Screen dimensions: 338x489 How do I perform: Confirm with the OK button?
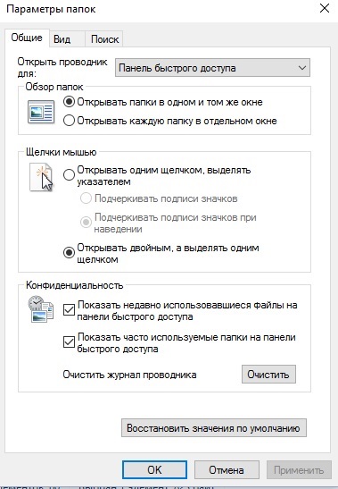(x=154, y=469)
